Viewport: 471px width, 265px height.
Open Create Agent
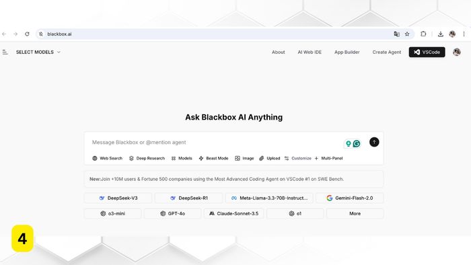(x=387, y=52)
